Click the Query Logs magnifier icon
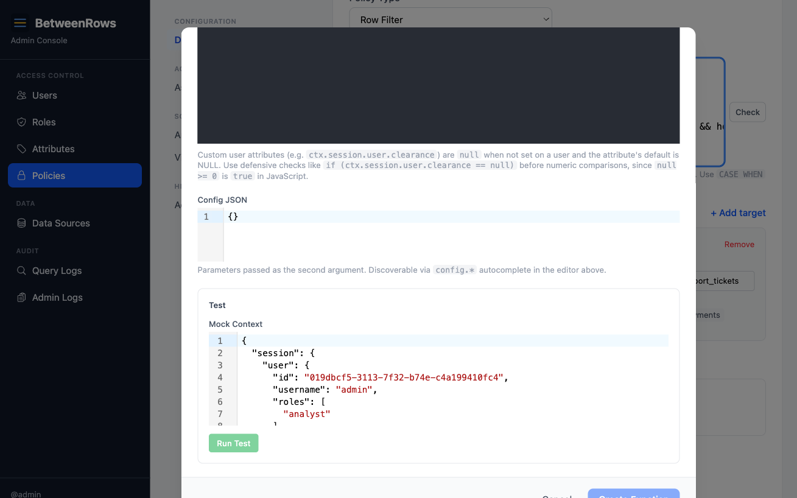 pyautogui.click(x=21, y=271)
